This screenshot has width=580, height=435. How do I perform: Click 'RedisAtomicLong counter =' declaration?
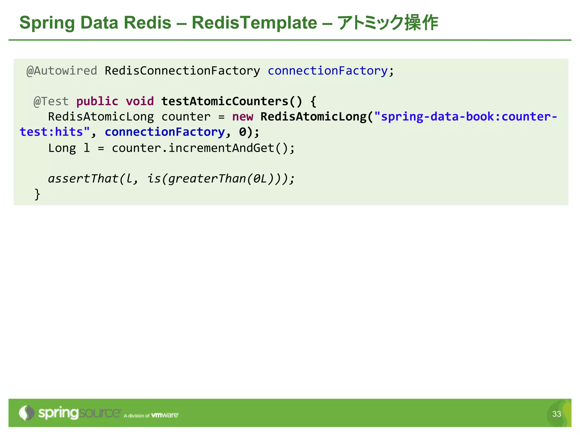coord(137,117)
